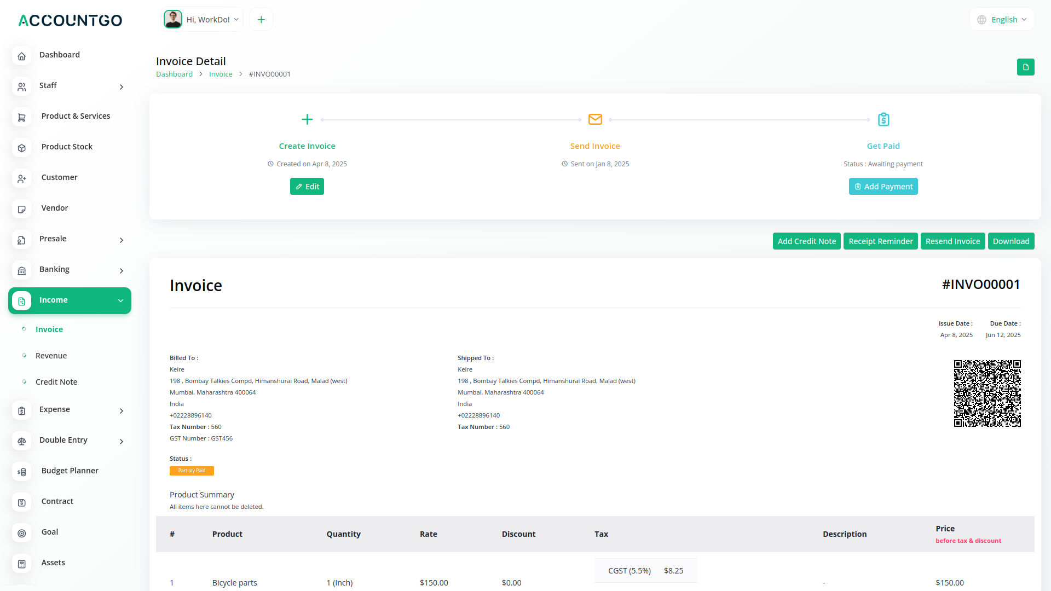Click the Goal target icon

tap(22, 533)
